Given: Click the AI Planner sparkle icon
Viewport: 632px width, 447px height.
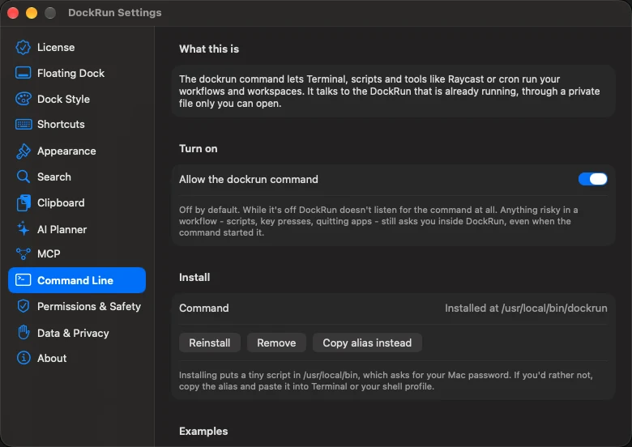Looking at the screenshot, I should (x=23, y=228).
